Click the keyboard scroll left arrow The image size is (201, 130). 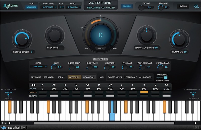click(9, 123)
